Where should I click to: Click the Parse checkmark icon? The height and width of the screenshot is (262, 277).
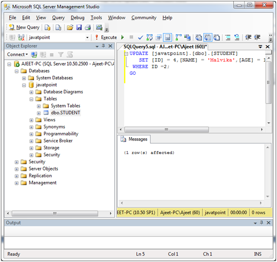click(140, 37)
